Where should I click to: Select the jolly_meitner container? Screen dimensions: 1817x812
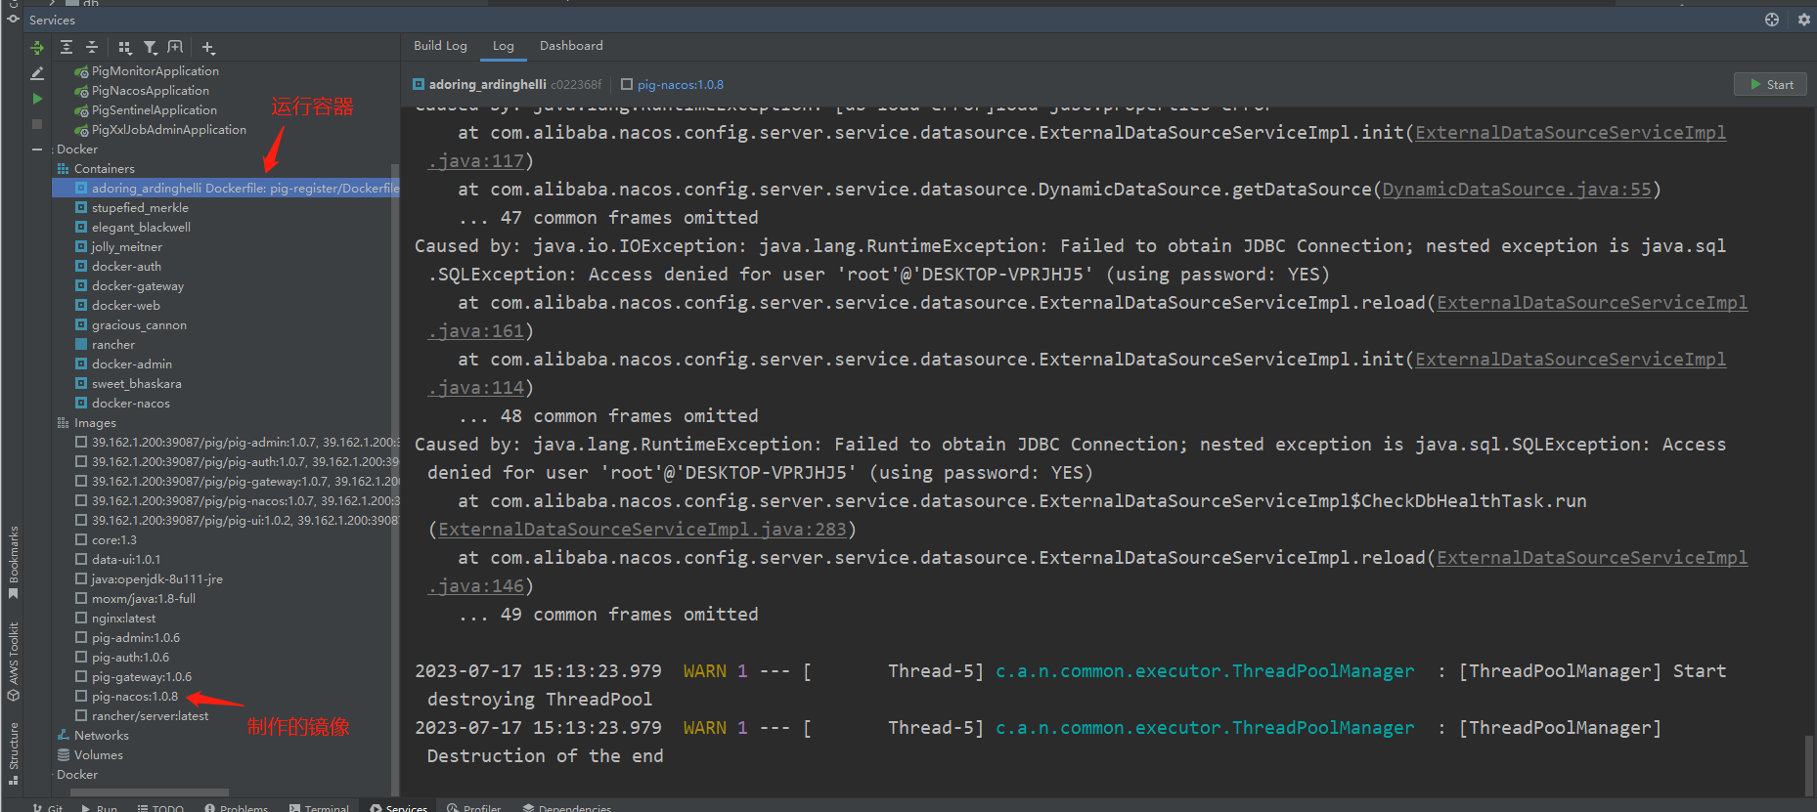(126, 247)
